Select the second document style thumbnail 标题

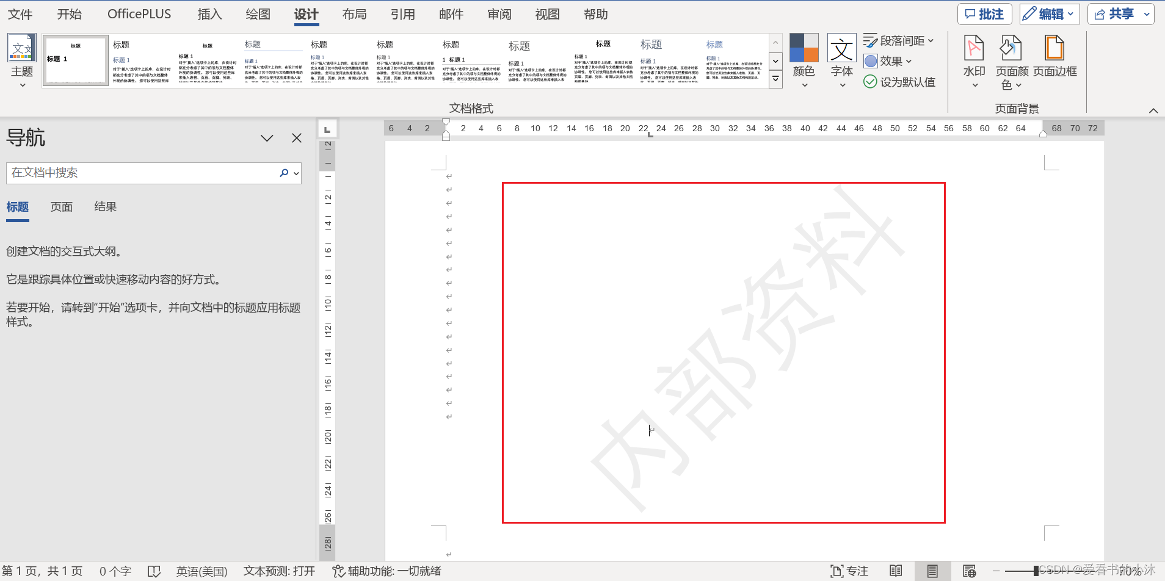click(142, 60)
